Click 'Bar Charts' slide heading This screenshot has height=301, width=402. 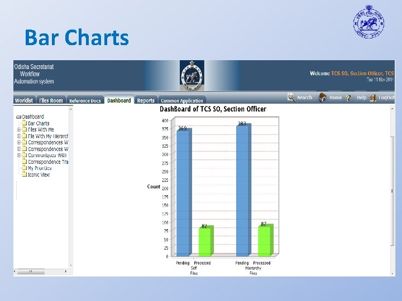pos(76,37)
